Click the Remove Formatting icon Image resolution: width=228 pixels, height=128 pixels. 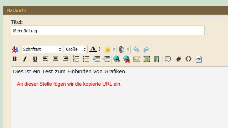[15, 49]
